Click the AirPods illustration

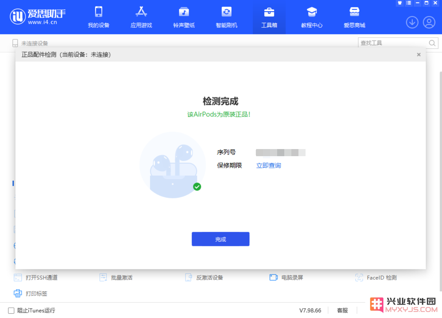173,165
